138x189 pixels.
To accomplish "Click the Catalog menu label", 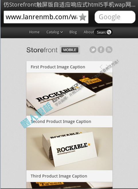I will [53, 32].
